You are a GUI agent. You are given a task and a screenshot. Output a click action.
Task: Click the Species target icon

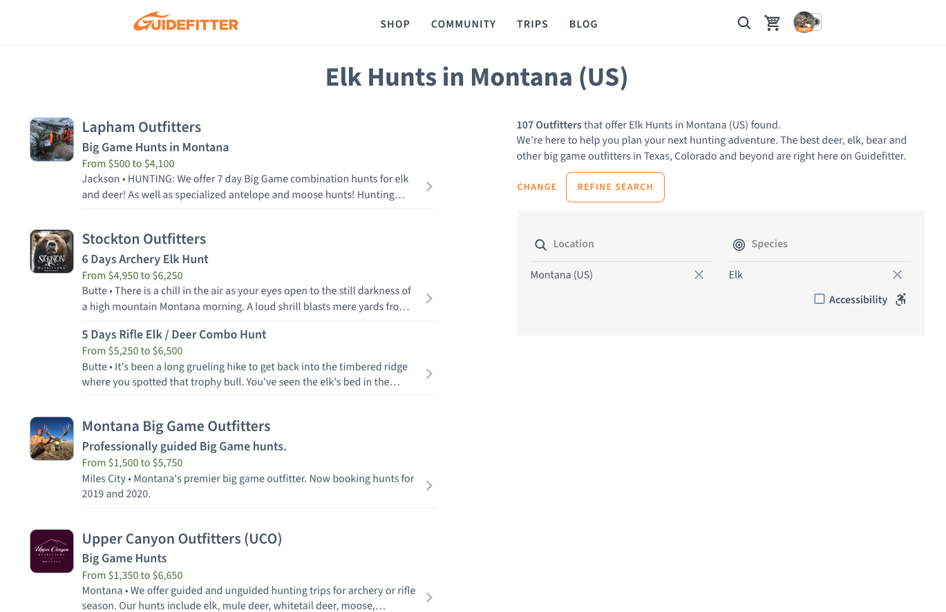click(x=739, y=244)
